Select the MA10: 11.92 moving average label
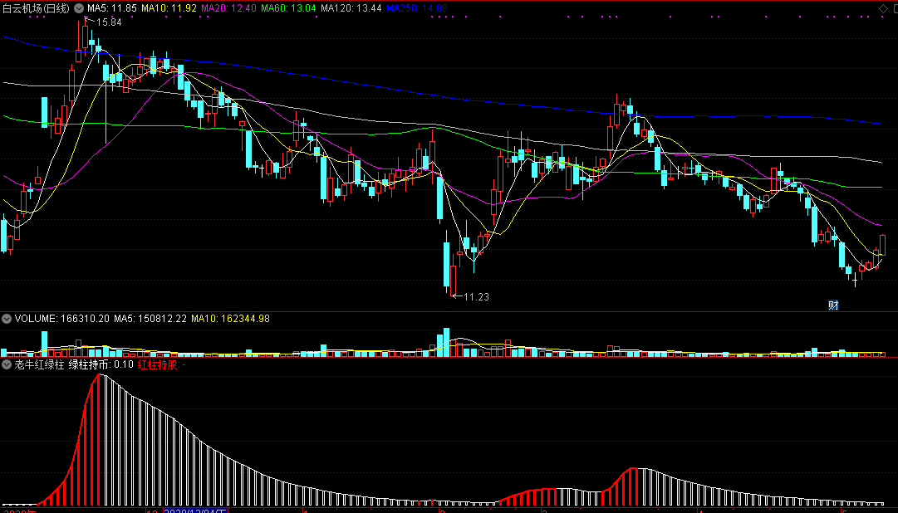 [x=169, y=8]
